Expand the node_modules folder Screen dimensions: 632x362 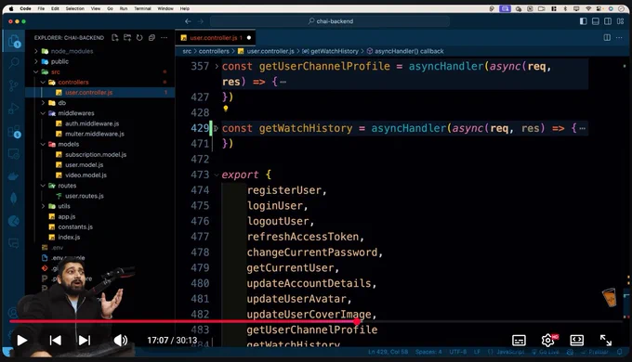pos(36,51)
